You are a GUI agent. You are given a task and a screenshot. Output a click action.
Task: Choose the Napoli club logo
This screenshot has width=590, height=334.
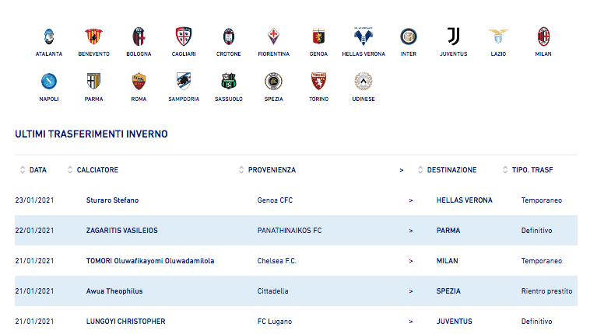49,81
